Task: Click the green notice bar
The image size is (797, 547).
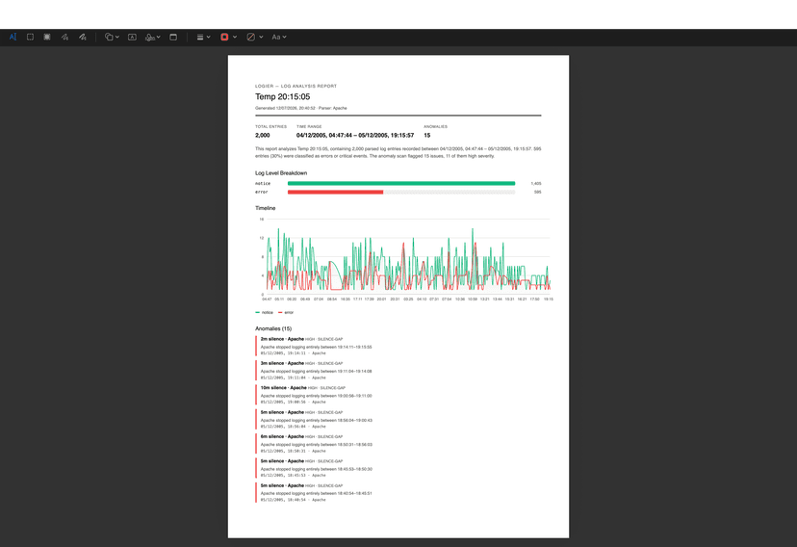Action: [x=401, y=183]
